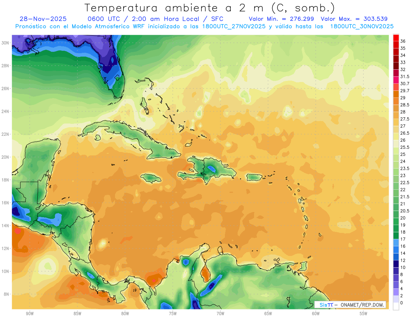Click longitude label '65W'
412x318 pixels.
pos(268,314)
